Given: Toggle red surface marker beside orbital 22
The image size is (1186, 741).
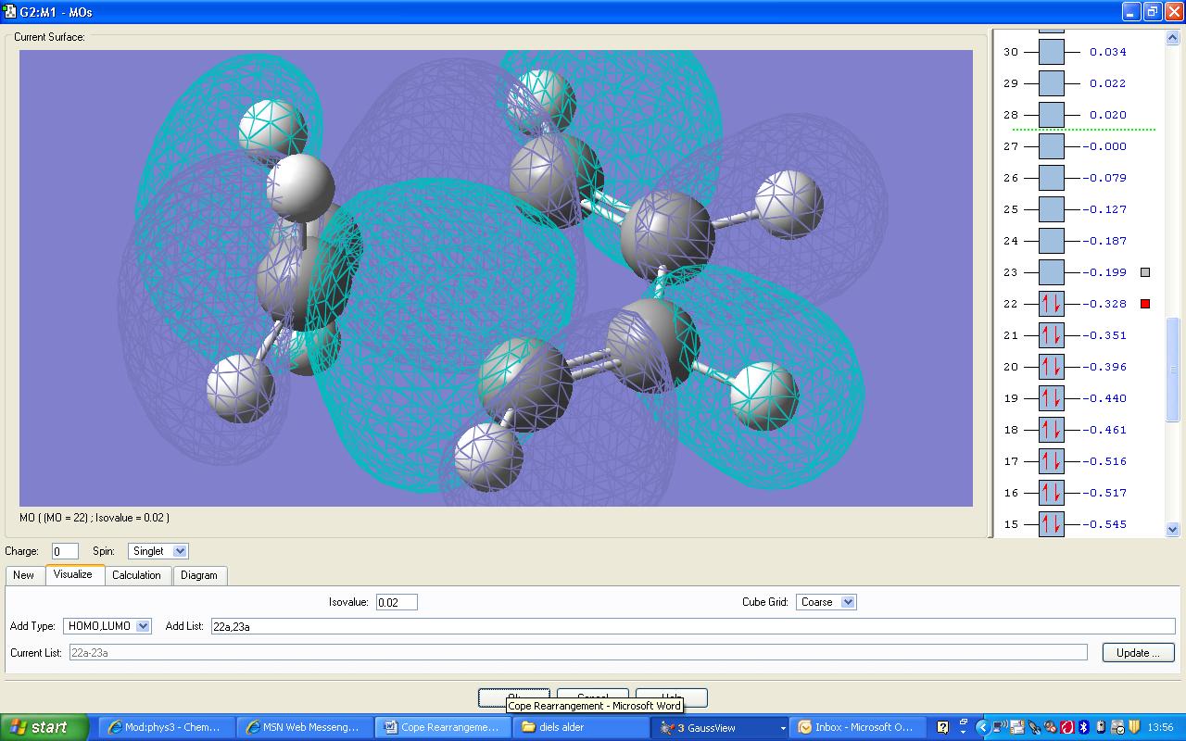Looking at the screenshot, I should 1145,304.
